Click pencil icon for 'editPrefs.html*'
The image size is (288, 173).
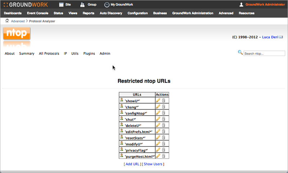coord(158,131)
